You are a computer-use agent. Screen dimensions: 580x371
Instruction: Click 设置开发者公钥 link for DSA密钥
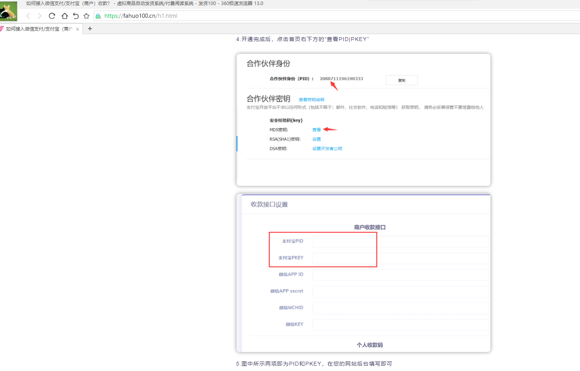[327, 148]
